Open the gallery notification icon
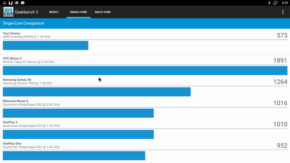The height and width of the screenshot is (163, 290). coord(16,3)
